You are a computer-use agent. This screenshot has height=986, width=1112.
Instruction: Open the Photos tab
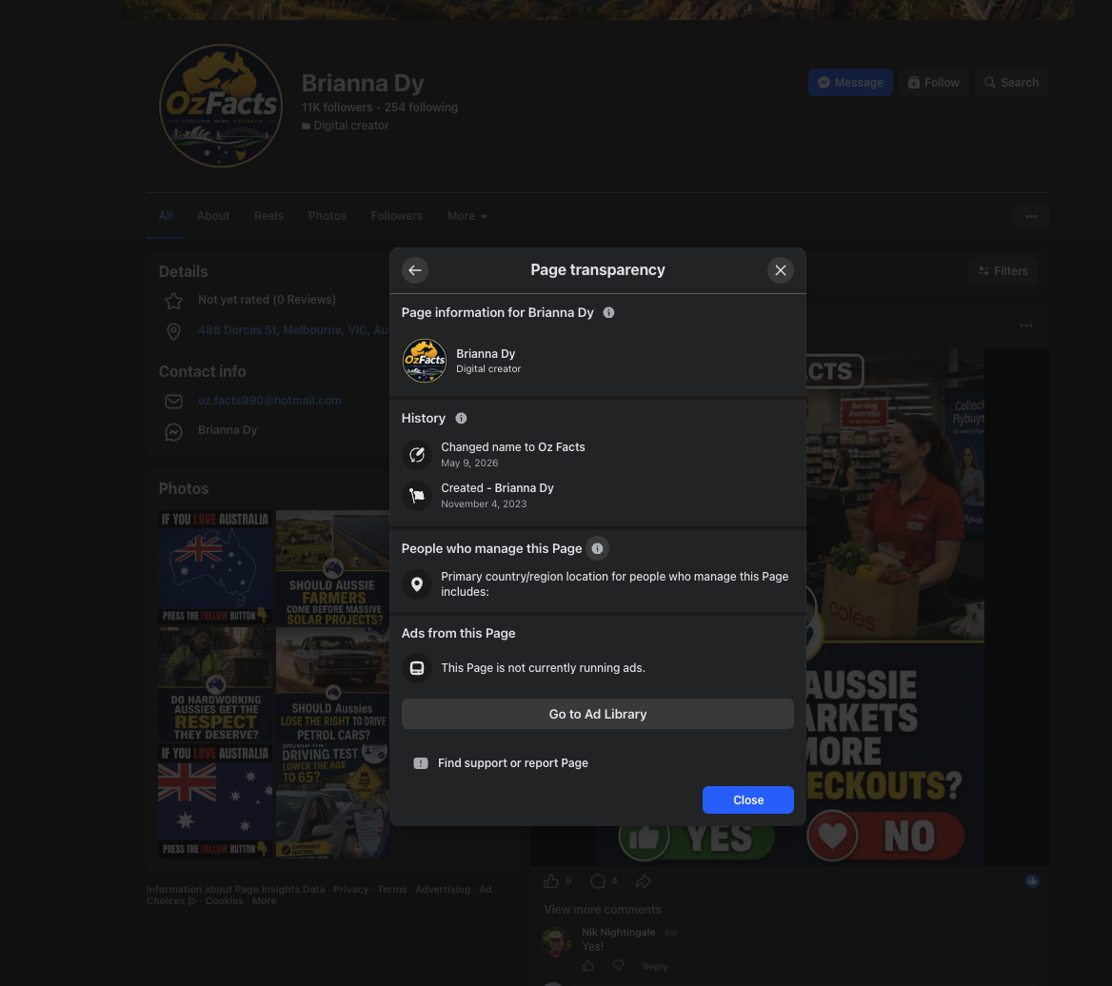click(x=327, y=215)
